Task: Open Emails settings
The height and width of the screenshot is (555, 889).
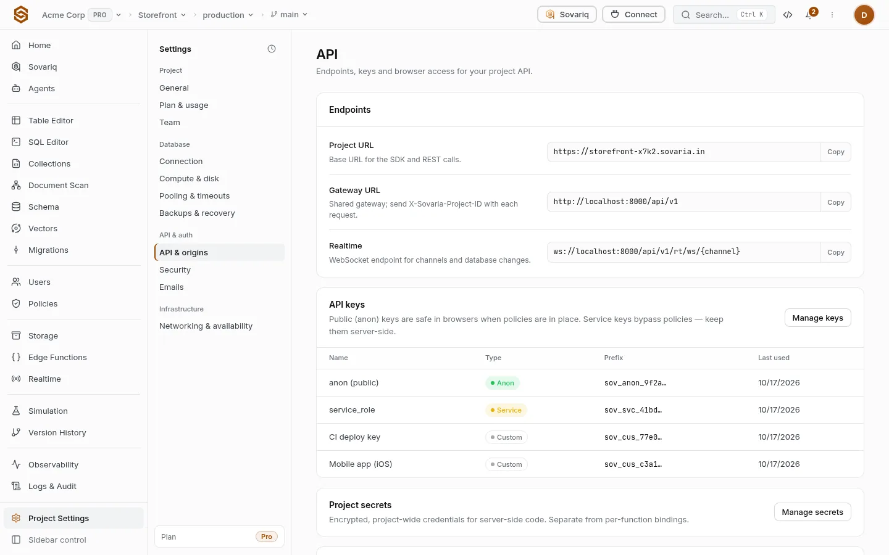Action: pos(219,287)
